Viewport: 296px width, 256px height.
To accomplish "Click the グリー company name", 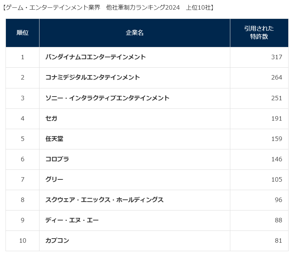I will [54, 179].
